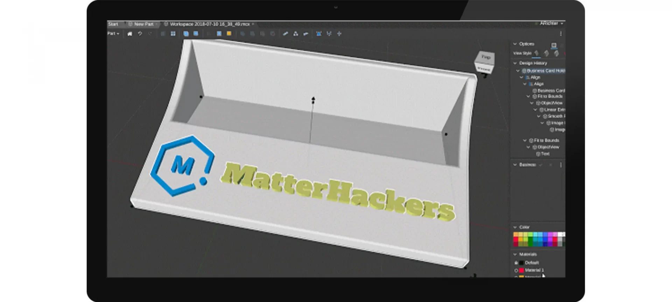
Task: Click the Front face of the view cube
Action: 484,69
